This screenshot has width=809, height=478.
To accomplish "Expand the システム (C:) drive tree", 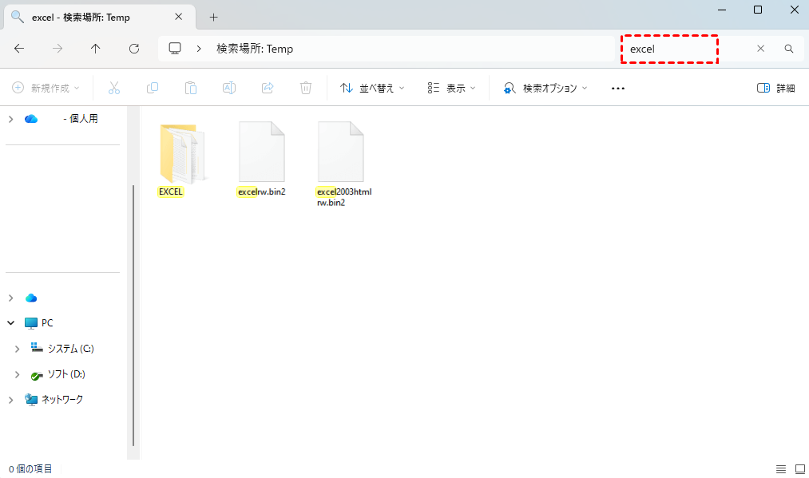I will [17, 349].
